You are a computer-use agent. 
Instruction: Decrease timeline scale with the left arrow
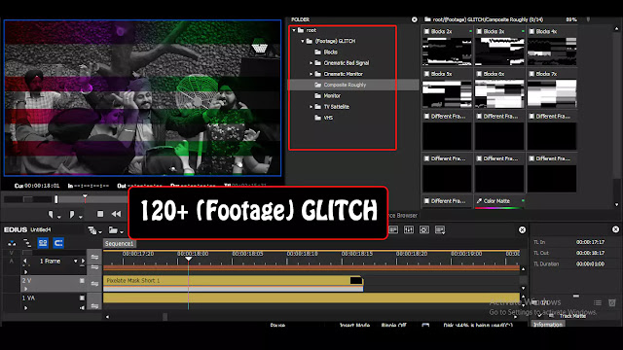(x=25, y=262)
